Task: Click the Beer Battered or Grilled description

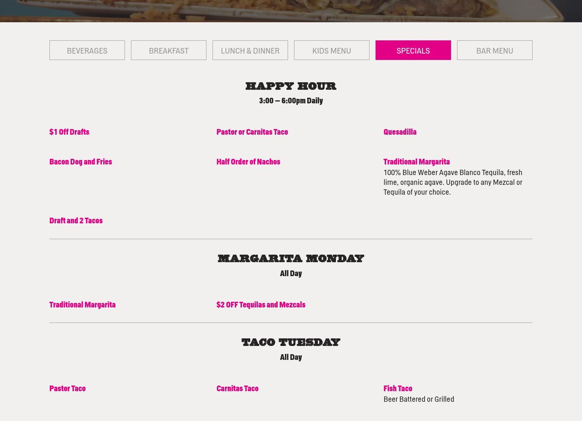Action: (x=419, y=399)
